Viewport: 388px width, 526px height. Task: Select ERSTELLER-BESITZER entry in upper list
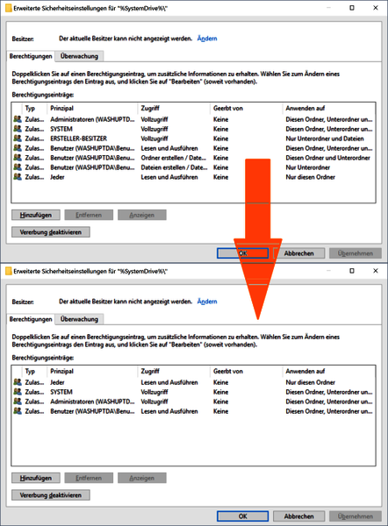coord(193,139)
